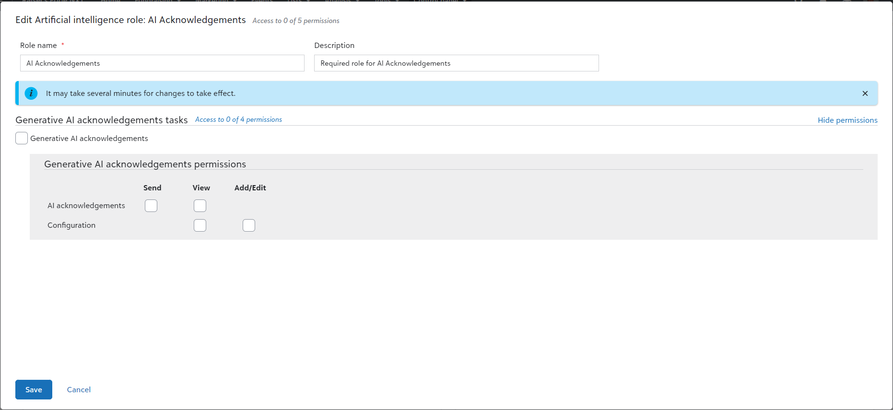893x410 pixels.
Task: Save the AI Acknowledgements role
Action: 34,389
